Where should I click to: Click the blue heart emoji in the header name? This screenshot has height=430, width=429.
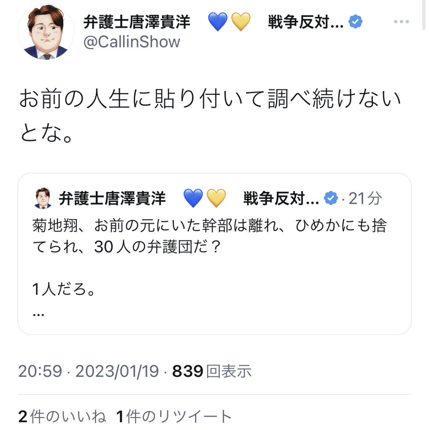pyautogui.click(x=218, y=22)
